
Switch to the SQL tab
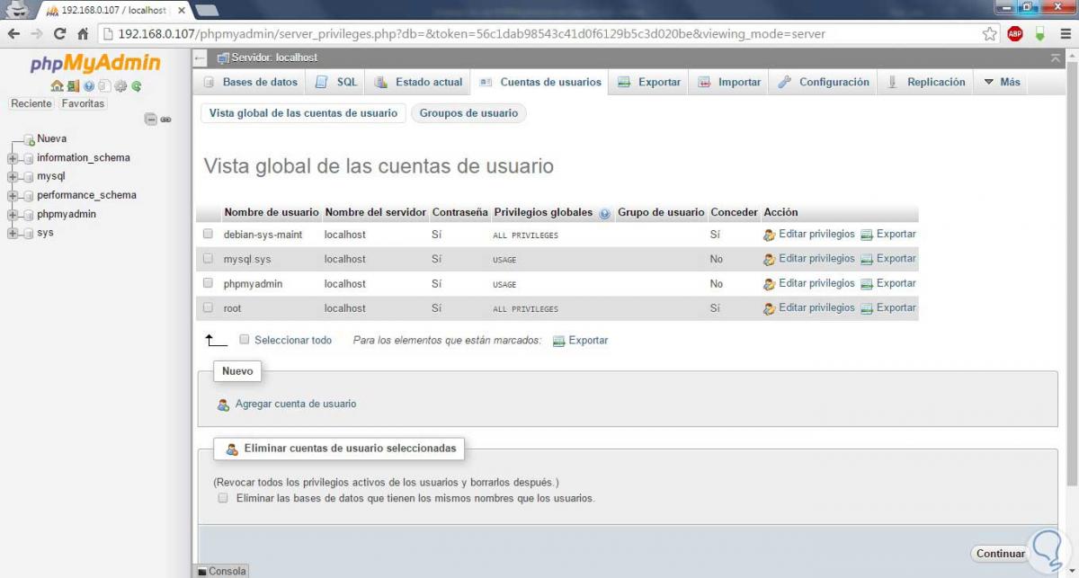336,82
